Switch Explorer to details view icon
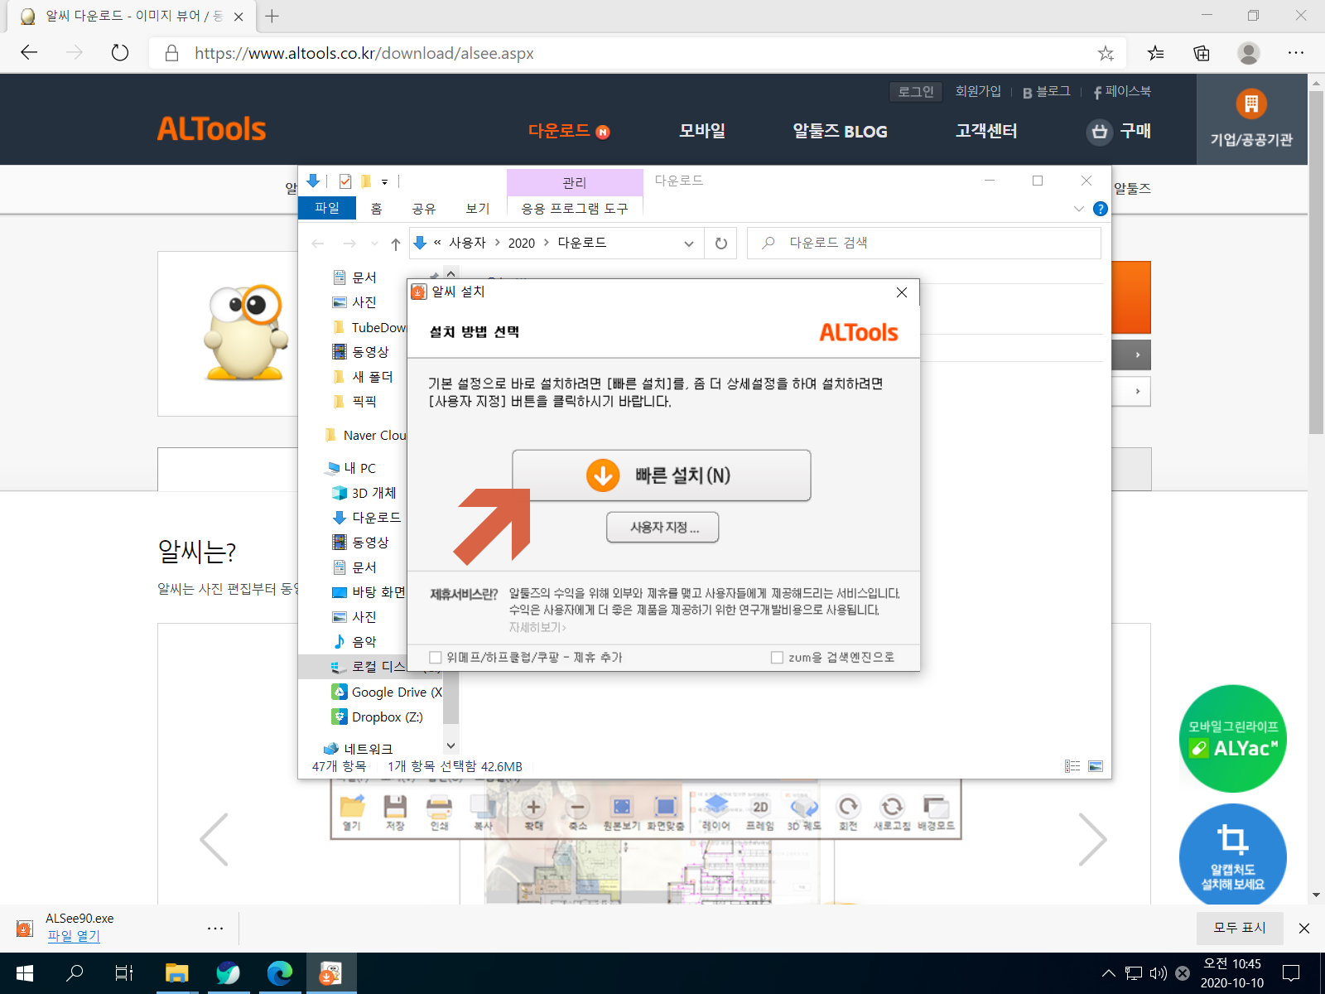The height and width of the screenshot is (994, 1325). tap(1072, 766)
